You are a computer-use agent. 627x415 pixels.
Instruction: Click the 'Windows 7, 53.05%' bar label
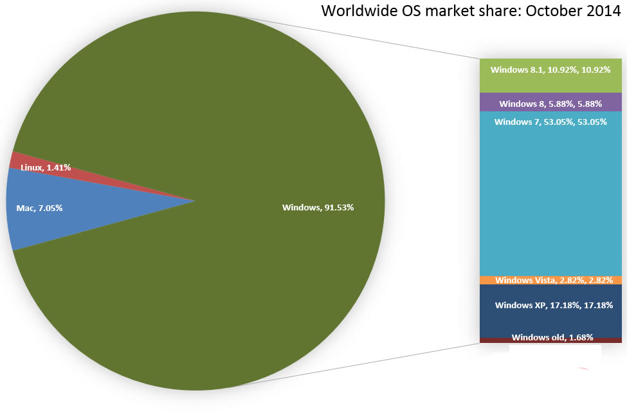(x=550, y=122)
